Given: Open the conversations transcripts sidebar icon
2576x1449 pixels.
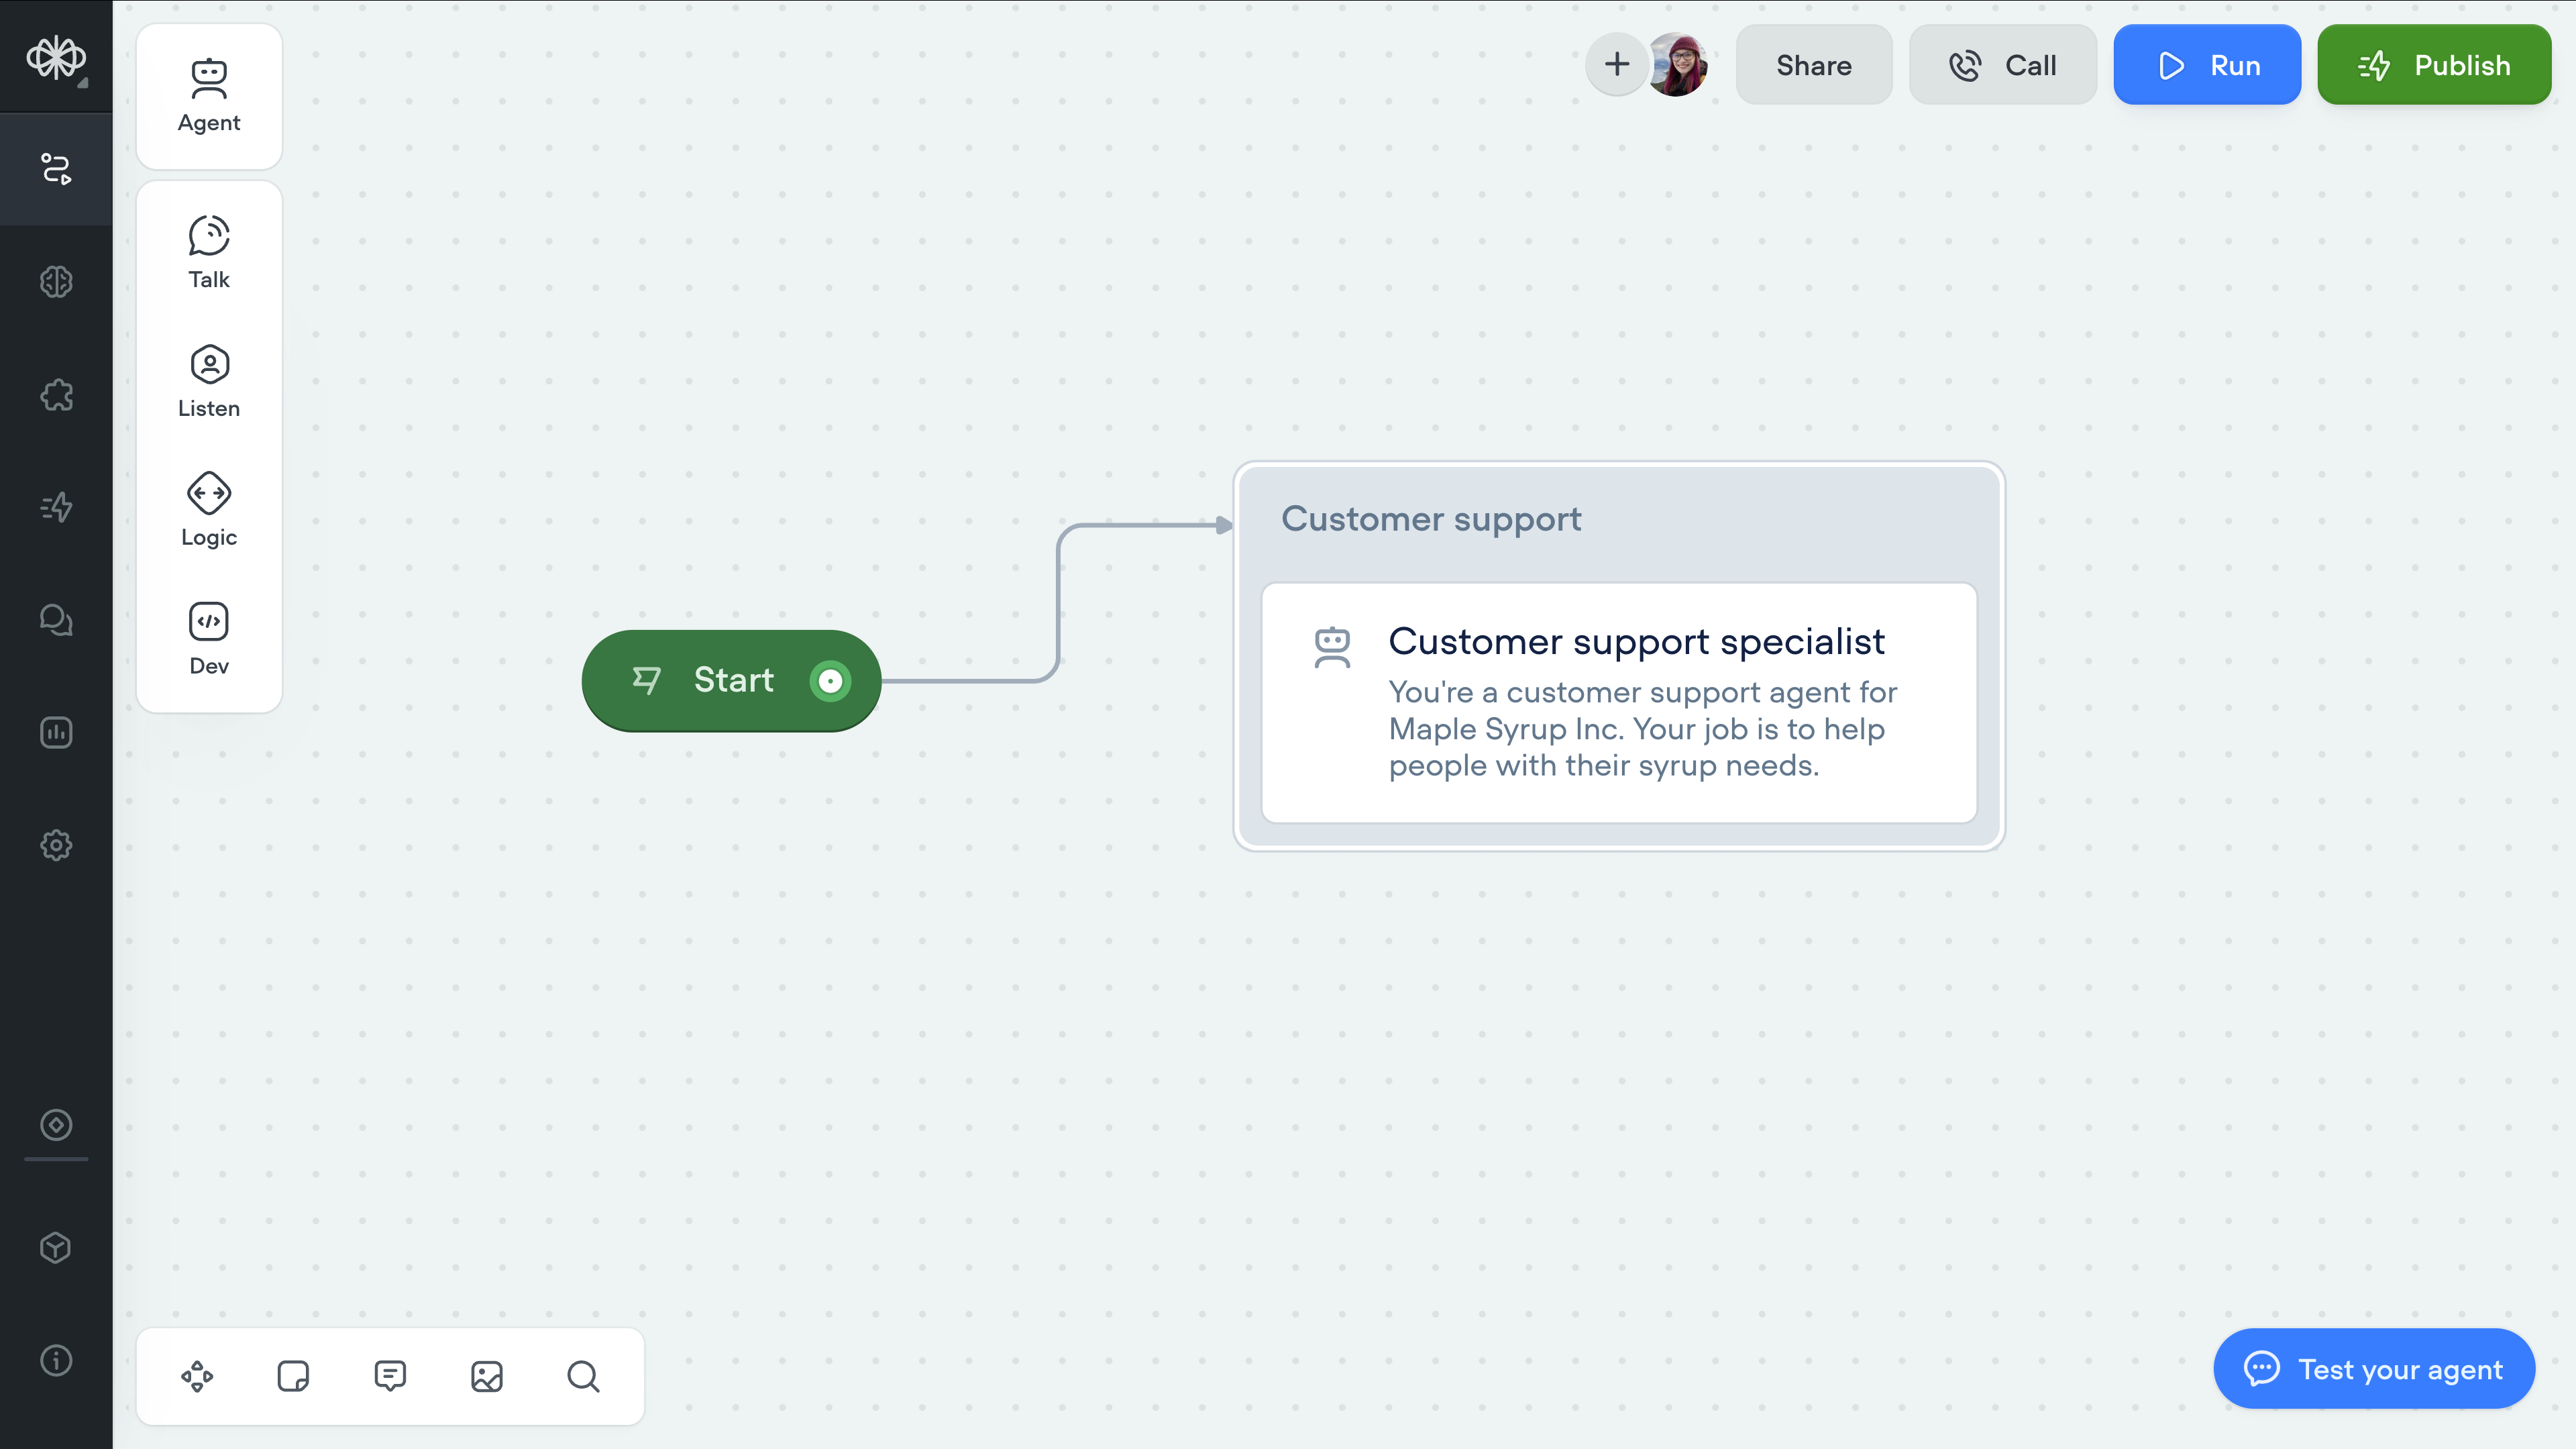Looking at the screenshot, I should coord(56,620).
